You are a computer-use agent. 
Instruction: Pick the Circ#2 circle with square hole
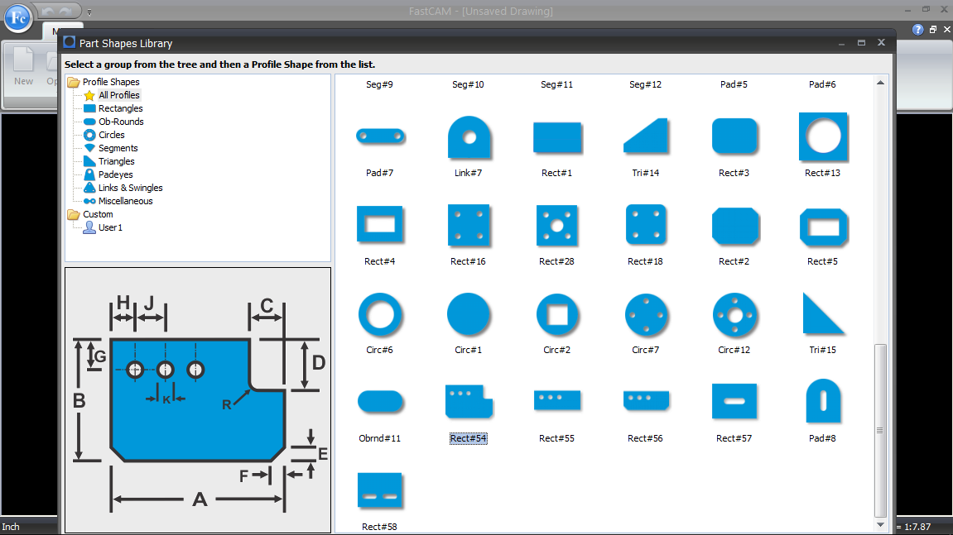[x=557, y=315]
